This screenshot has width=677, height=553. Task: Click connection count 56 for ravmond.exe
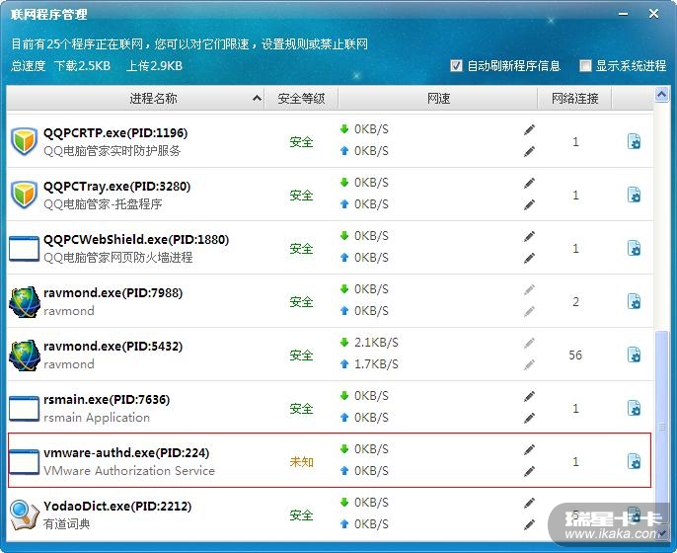click(575, 355)
